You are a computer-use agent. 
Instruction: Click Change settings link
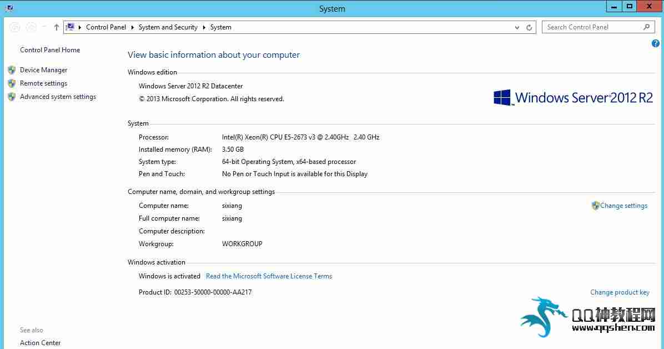(x=624, y=206)
